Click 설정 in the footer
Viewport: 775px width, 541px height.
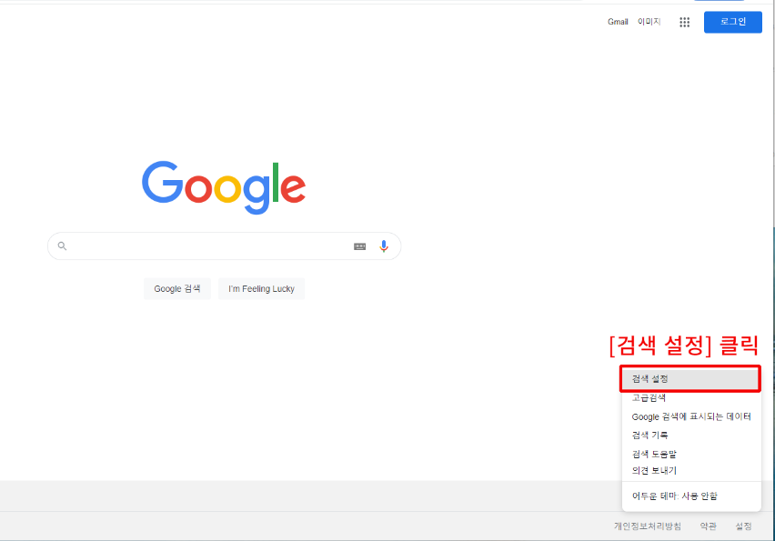coord(743,526)
